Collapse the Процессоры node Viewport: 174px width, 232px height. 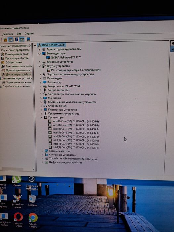click(x=42, y=117)
